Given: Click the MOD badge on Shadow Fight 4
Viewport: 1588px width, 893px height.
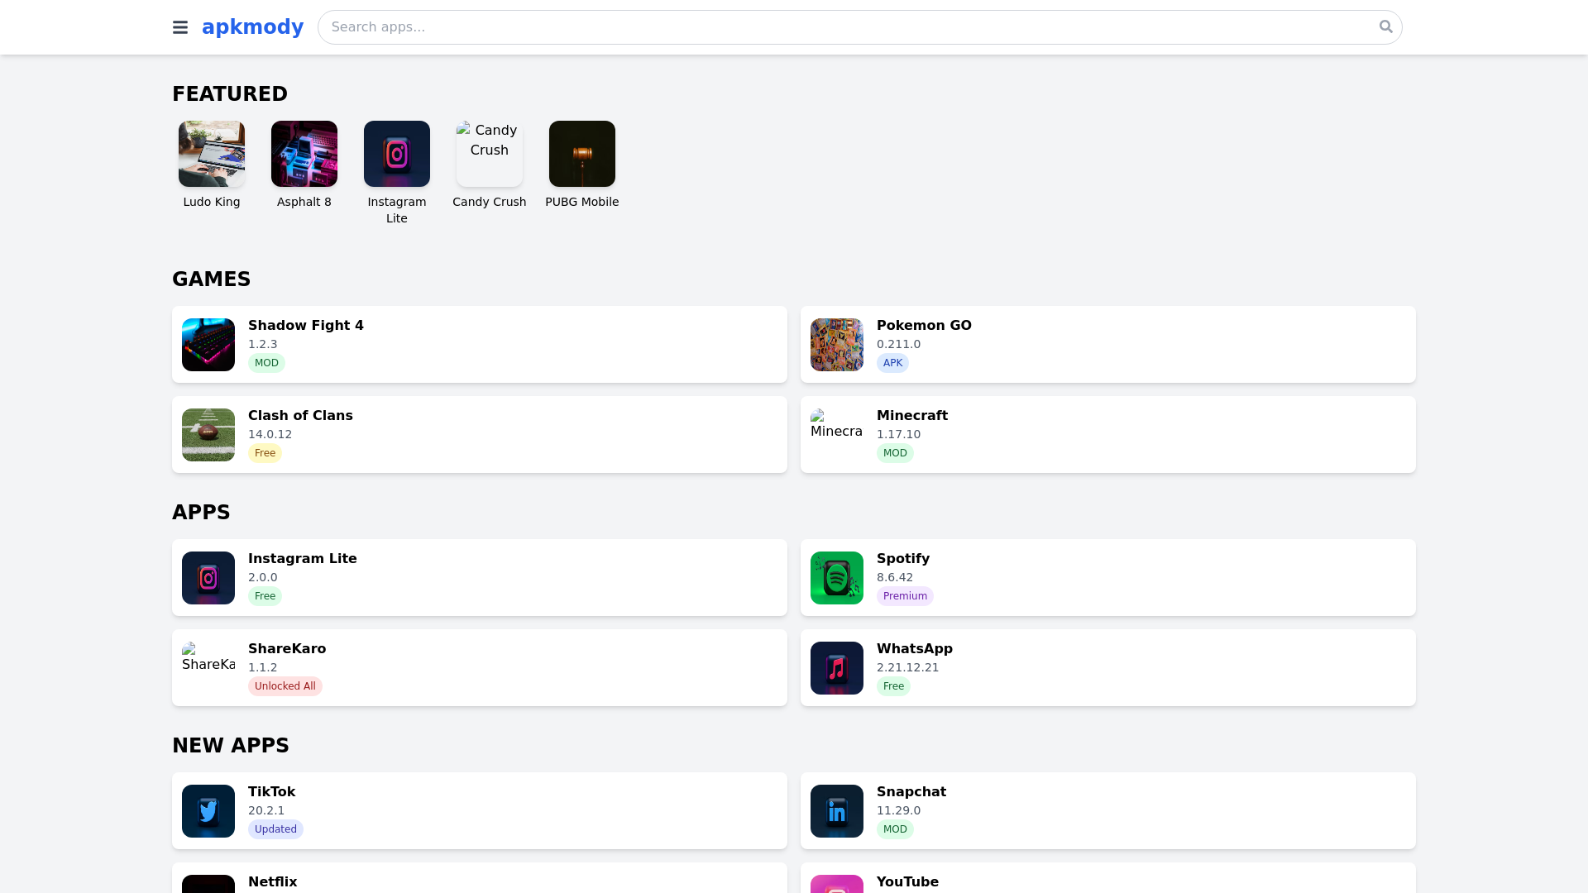Looking at the screenshot, I should click(266, 362).
